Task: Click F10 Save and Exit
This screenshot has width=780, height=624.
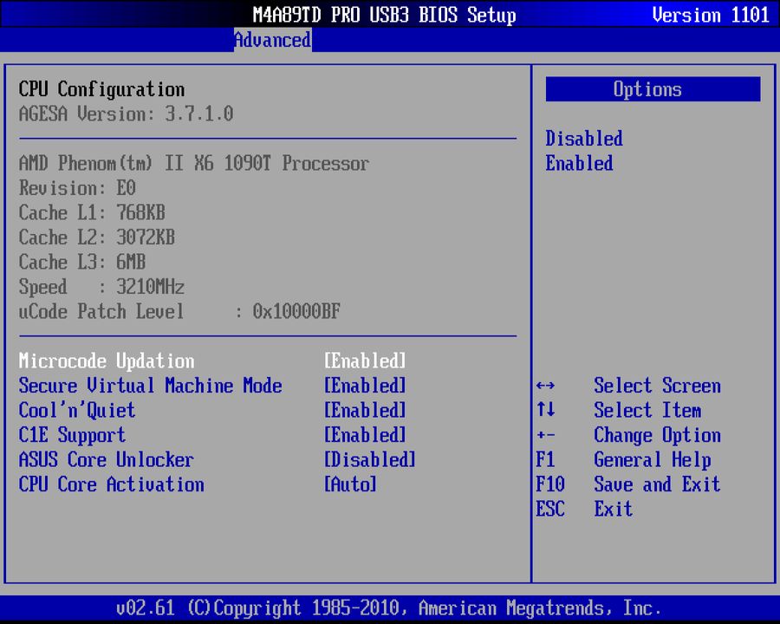Action: 634,484
